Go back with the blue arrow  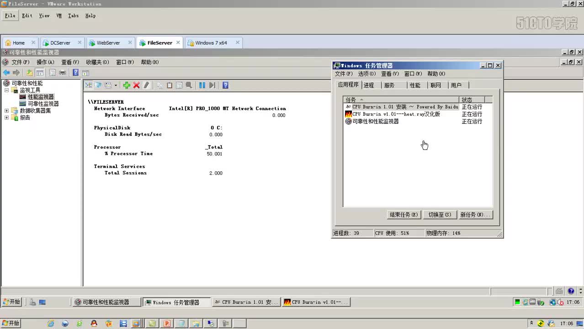6,73
